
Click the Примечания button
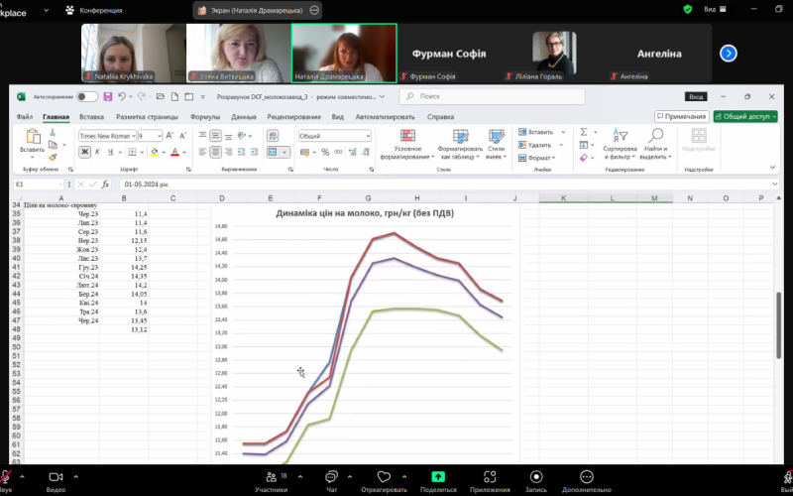[682, 116]
